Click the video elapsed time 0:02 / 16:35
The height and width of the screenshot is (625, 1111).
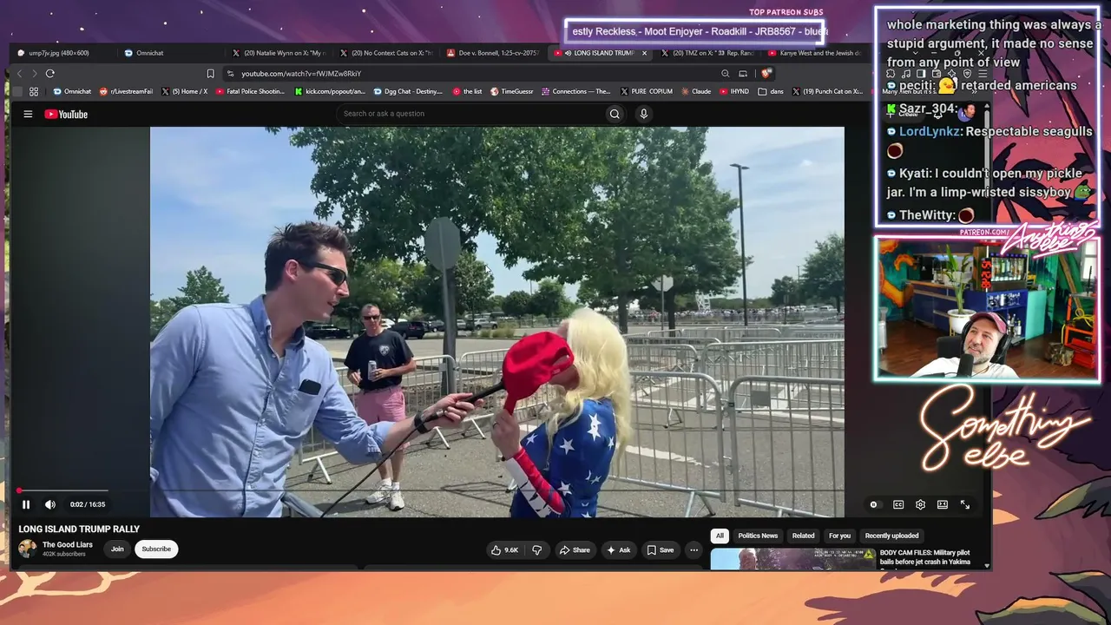tap(88, 504)
